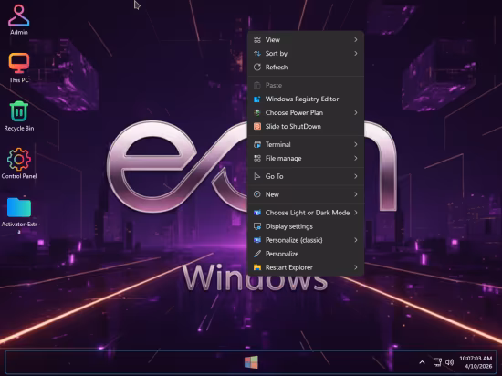Open the clock showing 10:07:03 AM
The width and height of the screenshot is (502, 376).
click(476, 358)
